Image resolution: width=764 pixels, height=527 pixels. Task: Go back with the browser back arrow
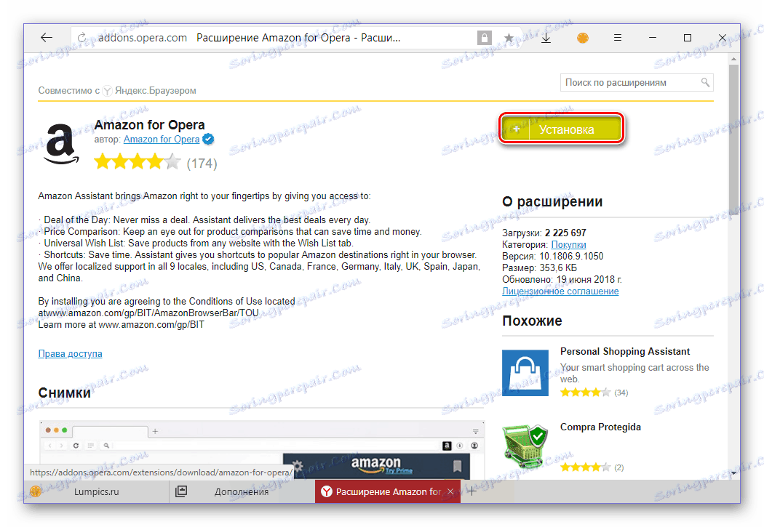click(47, 38)
